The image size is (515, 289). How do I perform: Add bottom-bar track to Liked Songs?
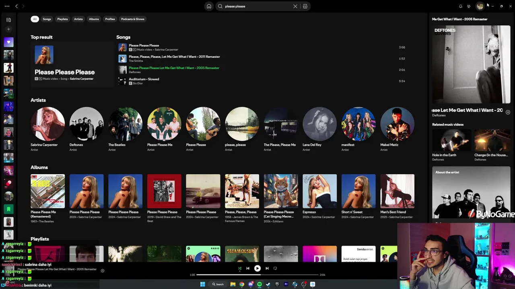click(x=103, y=271)
